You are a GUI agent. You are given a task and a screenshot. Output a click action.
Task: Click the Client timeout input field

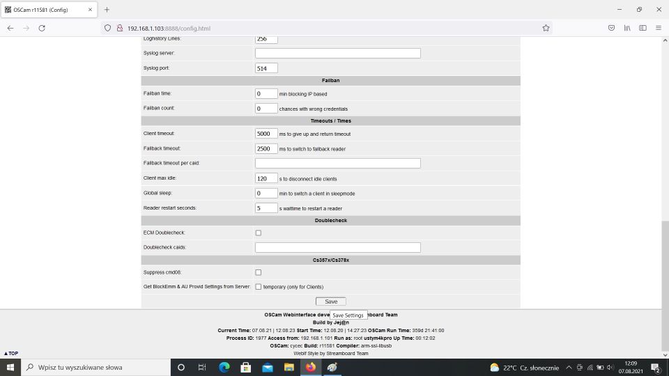(266, 134)
